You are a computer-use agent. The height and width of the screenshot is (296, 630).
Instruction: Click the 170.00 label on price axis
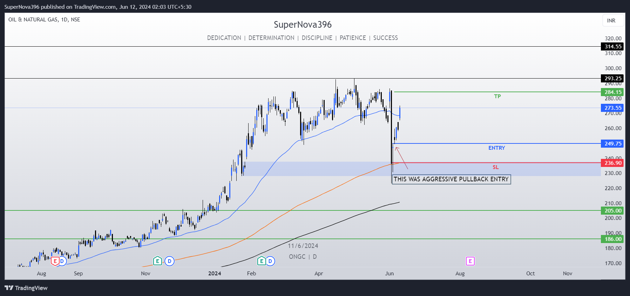click(x=613, y=263)
